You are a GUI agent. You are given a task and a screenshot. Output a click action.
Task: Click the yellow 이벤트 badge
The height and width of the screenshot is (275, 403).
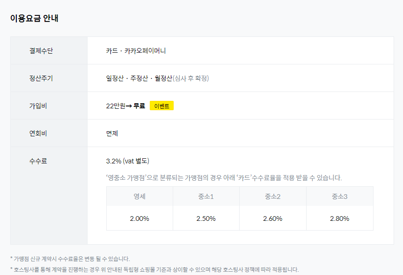coord(161,106)
